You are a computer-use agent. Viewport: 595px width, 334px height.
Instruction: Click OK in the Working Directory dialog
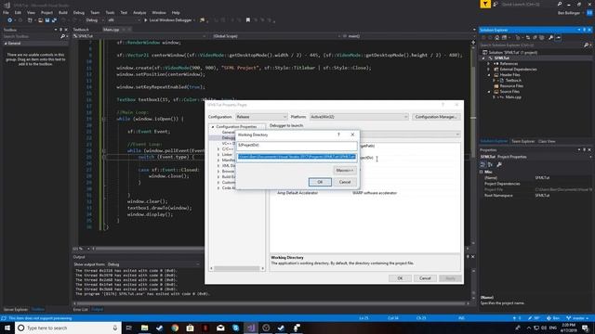click(x=320, y=182)
